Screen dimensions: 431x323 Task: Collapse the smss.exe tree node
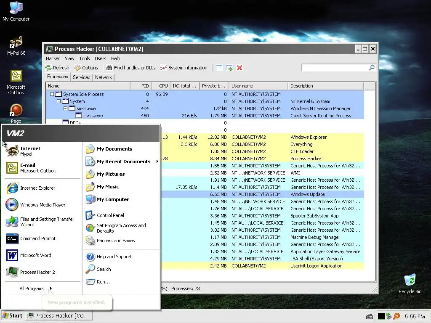coord(65,108)
